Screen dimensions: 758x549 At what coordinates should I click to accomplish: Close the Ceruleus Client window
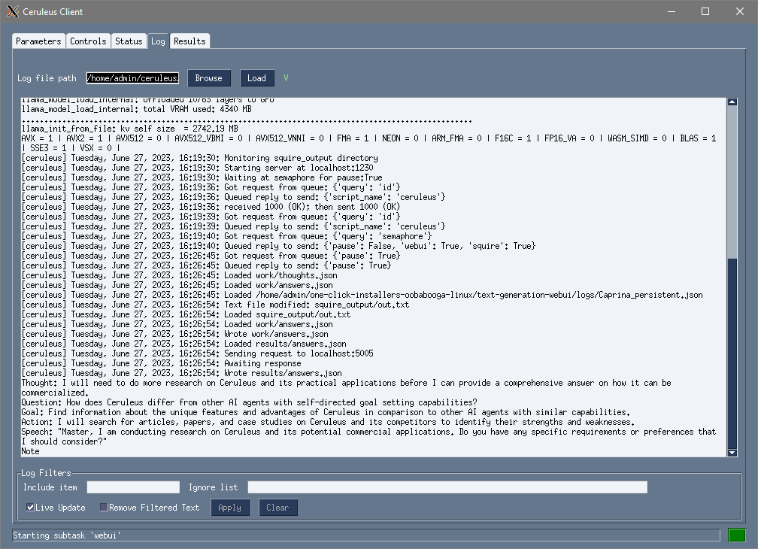click(740, 11)
